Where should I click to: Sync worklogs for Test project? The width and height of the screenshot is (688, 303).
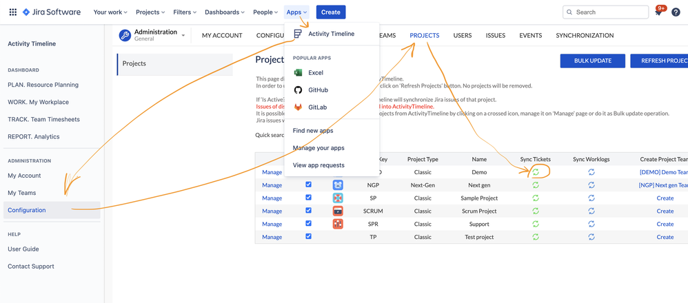(x=591, y=237)
